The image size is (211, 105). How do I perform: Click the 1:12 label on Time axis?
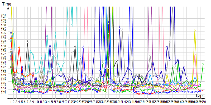click(3, 93)
